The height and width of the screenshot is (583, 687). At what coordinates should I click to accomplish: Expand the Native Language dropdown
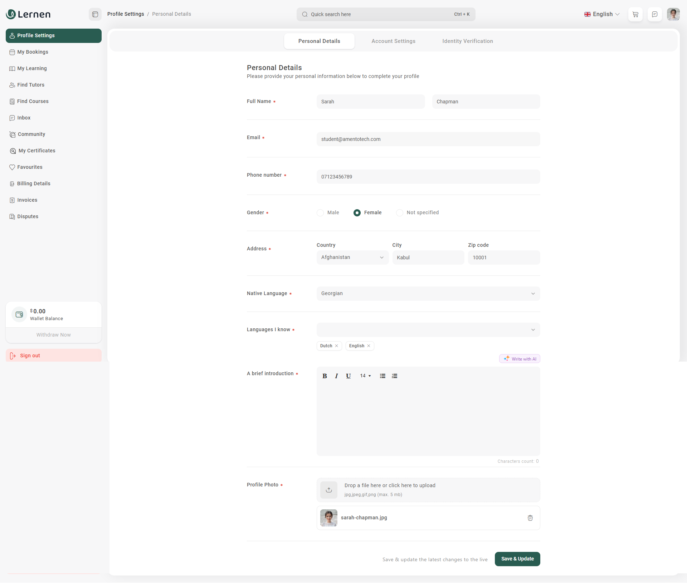coord(428,293)
